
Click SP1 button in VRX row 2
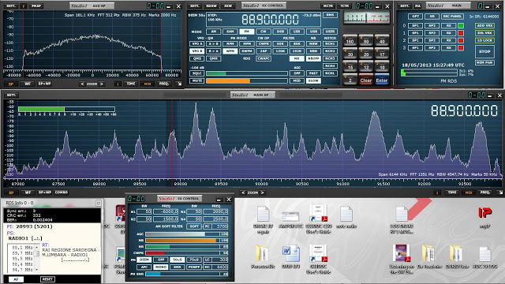pos(416,40)
